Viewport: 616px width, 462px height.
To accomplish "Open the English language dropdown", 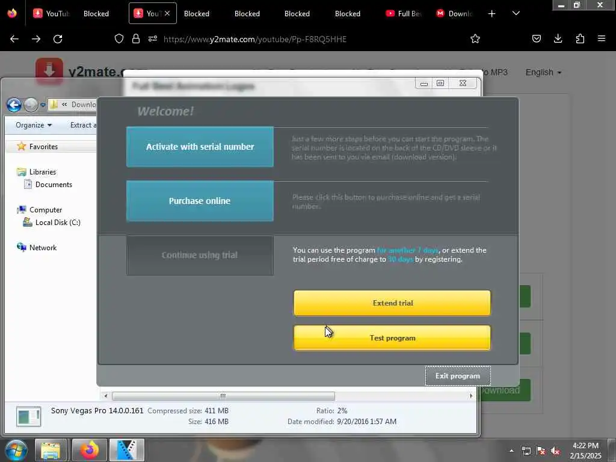I will (x=543, y=72).
